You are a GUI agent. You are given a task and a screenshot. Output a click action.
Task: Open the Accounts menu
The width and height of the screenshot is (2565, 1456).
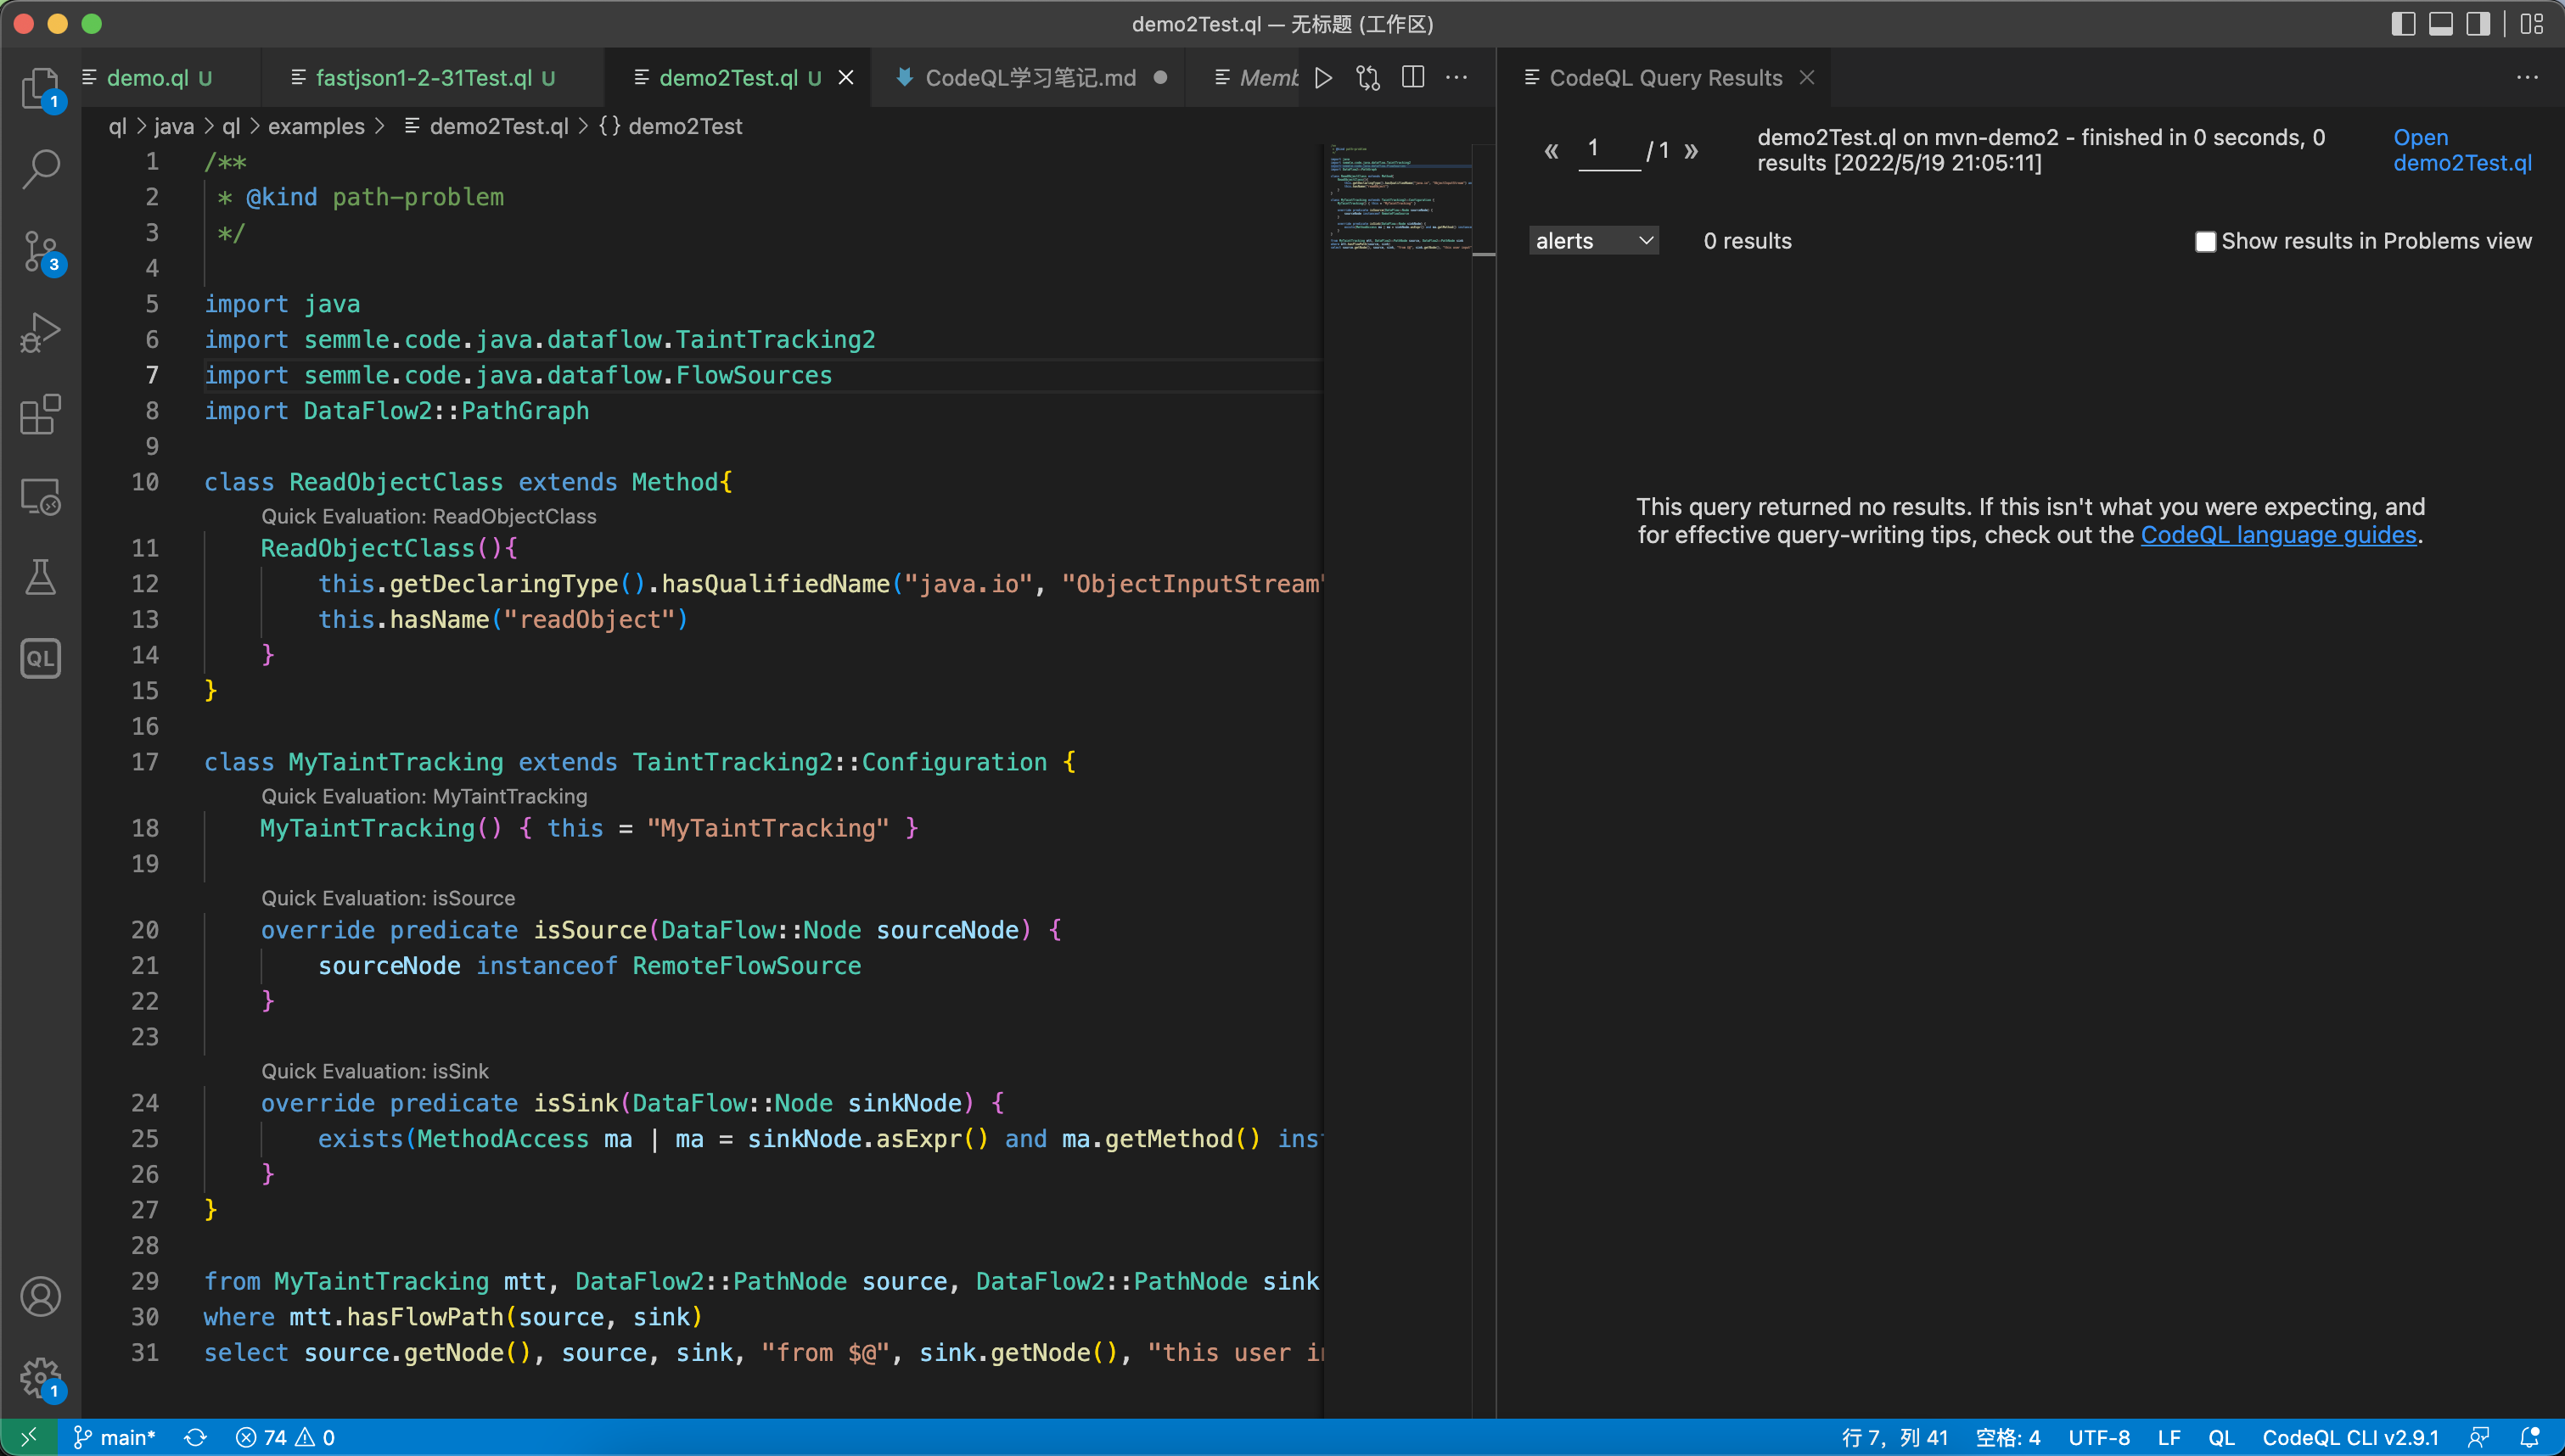41,1297
